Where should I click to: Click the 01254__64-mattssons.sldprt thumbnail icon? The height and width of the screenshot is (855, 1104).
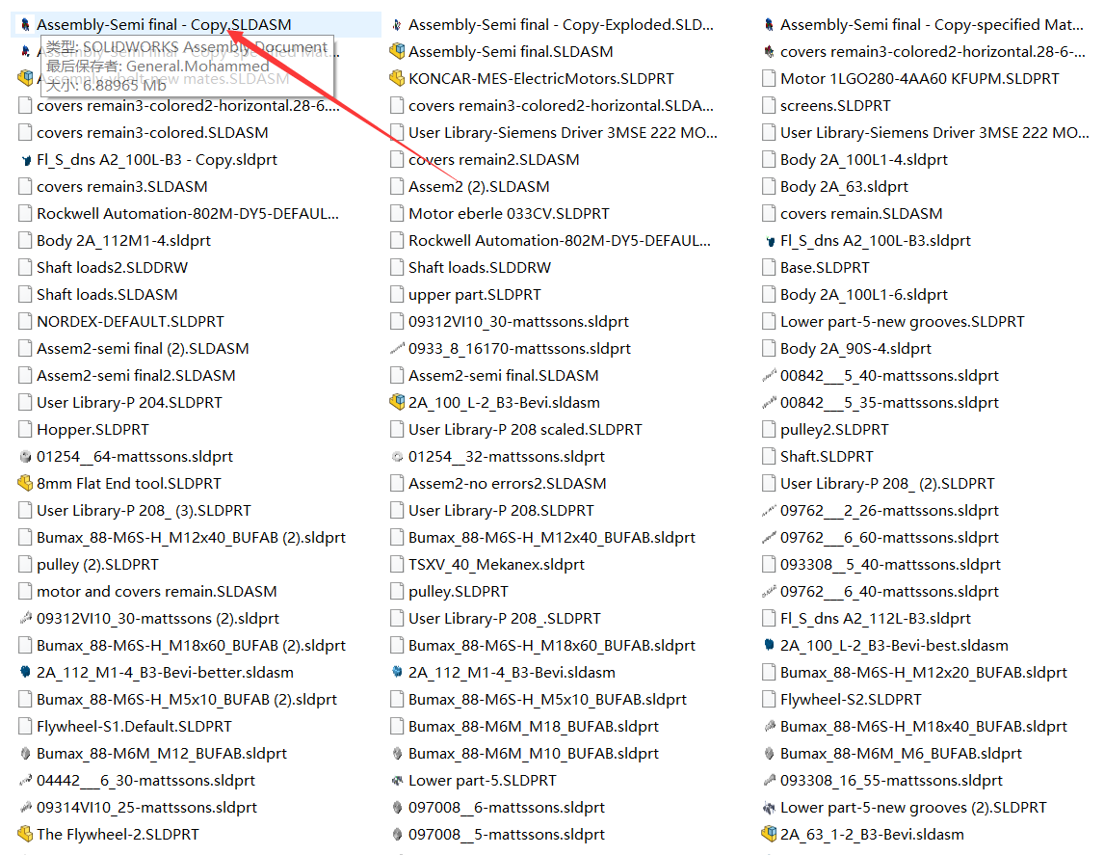[25, 456]
